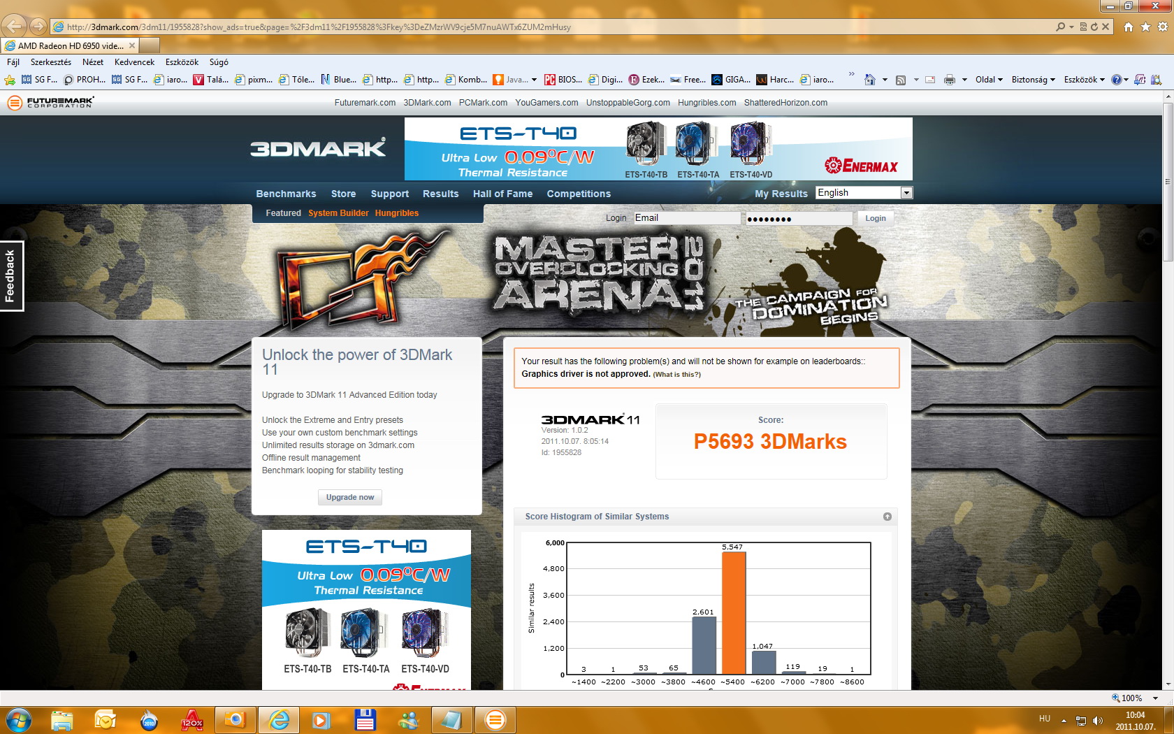Open the Hall of Fame navigation tab

(502, 194)
